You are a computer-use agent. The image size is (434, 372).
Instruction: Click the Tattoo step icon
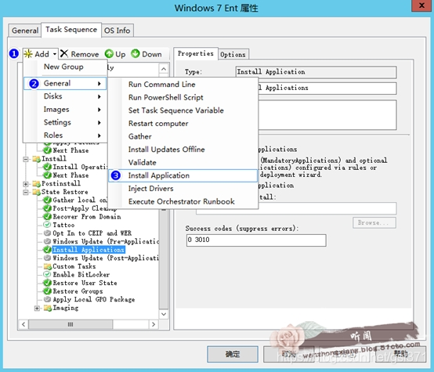[x=47, y=225]
